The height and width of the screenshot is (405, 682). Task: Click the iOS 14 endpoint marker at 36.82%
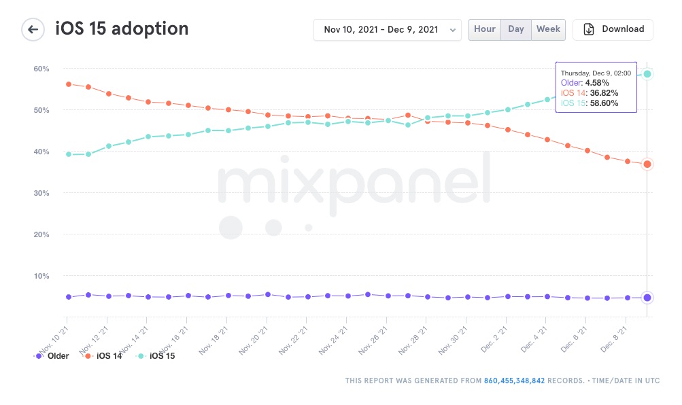click(x=647, y=164)
